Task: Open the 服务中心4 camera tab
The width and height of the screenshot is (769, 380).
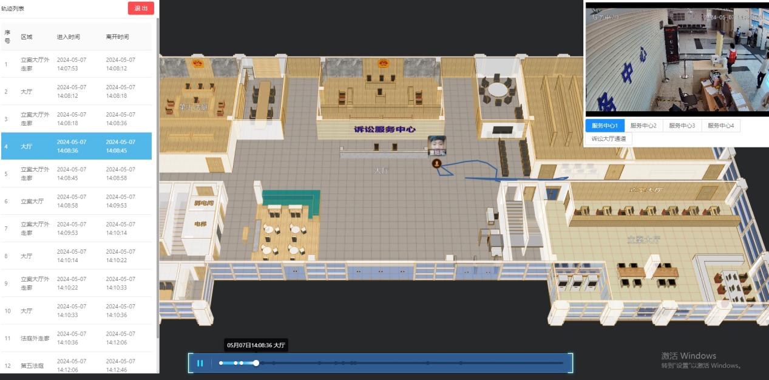Action: (720, 126)
